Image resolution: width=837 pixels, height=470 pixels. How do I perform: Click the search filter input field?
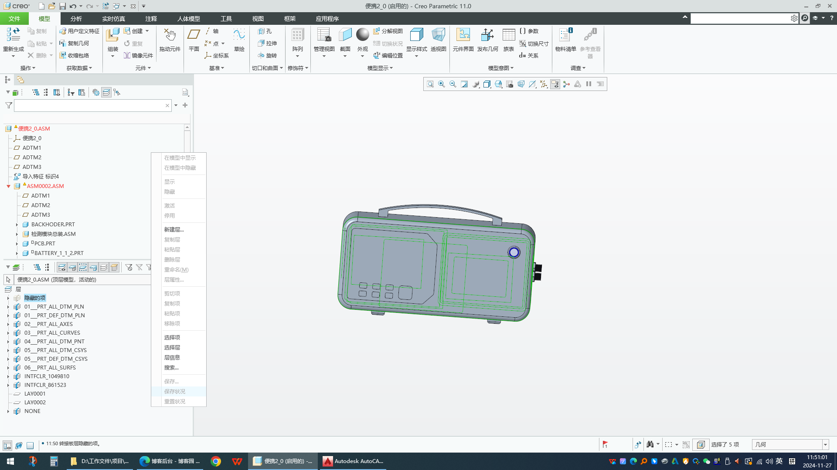point(90,106)
